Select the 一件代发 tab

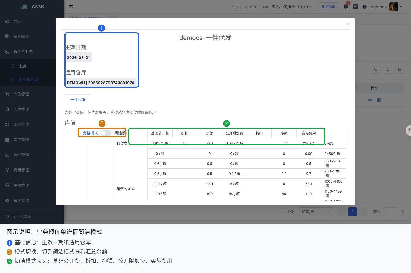pos(78,100)
